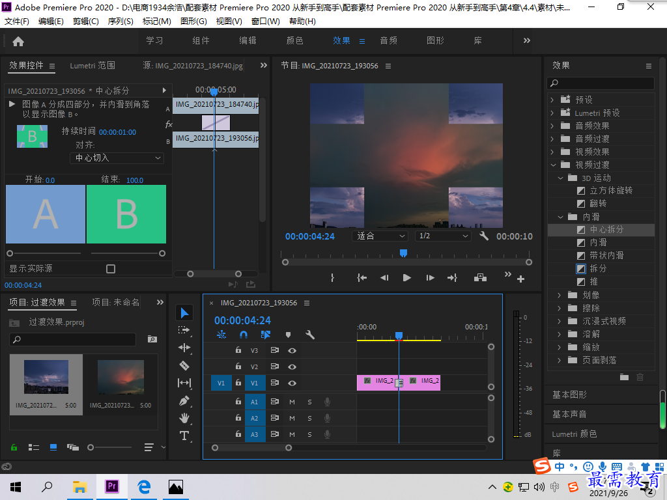Expand the 音频效果 folder
This screenshot has width=667, height=500.
pos(552,126)
